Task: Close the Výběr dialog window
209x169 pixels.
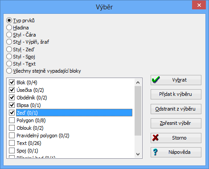Action: pos(199,5)
